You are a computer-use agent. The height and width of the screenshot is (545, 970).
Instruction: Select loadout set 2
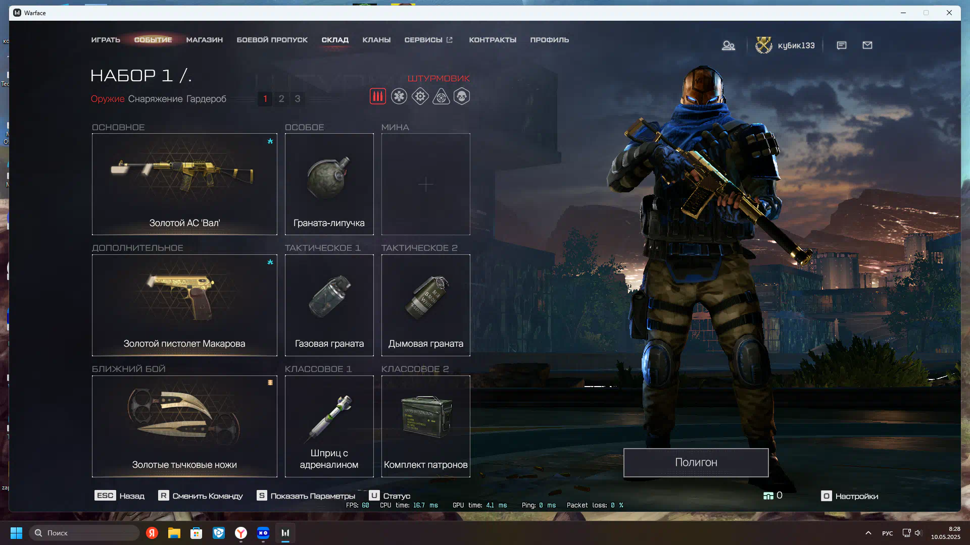tap(281, 99)
